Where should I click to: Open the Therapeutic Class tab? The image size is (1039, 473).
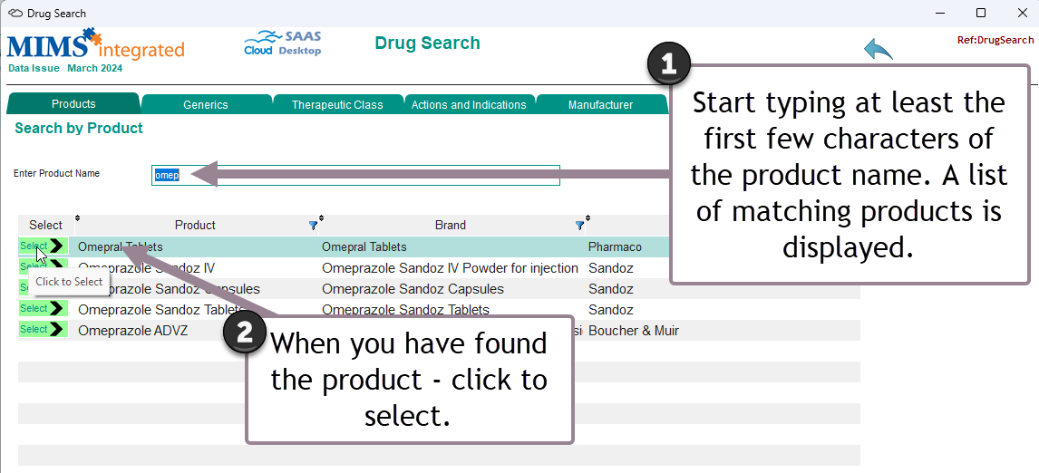coord(337,105)
